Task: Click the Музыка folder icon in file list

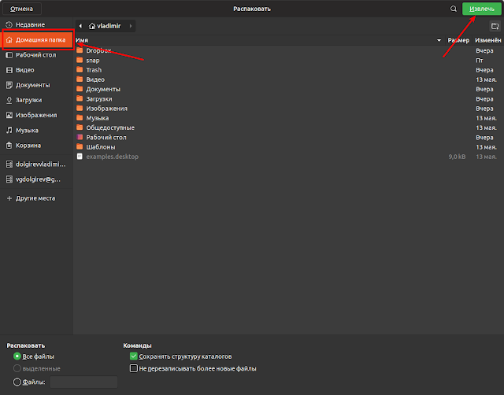Action: 80,118
